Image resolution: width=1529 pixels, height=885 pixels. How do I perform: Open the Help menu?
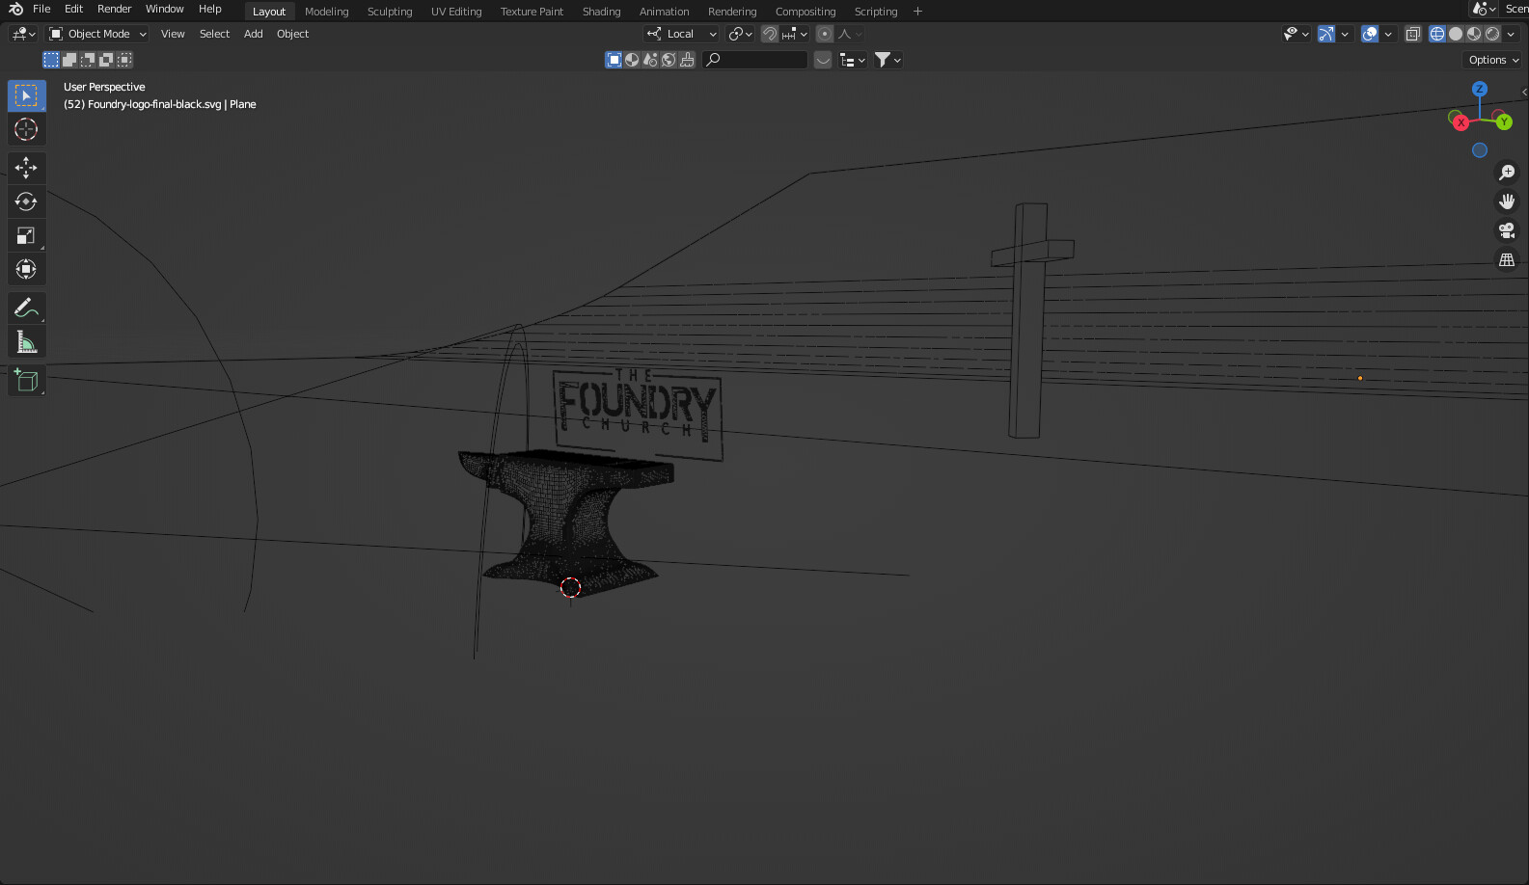click(x=210, y=9)
